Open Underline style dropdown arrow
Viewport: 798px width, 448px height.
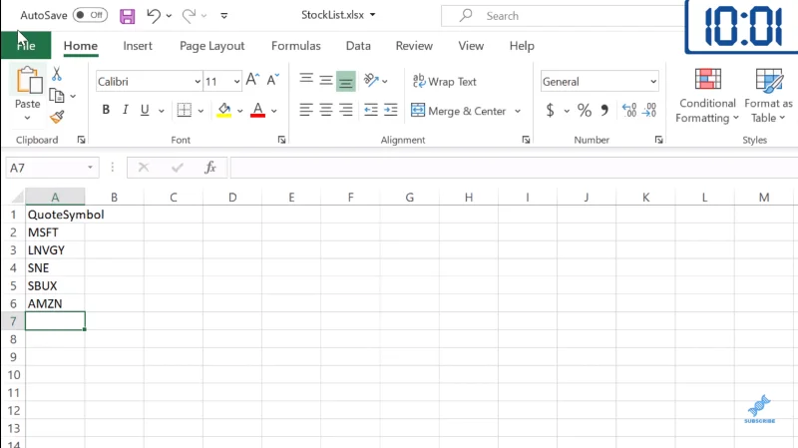161,111
